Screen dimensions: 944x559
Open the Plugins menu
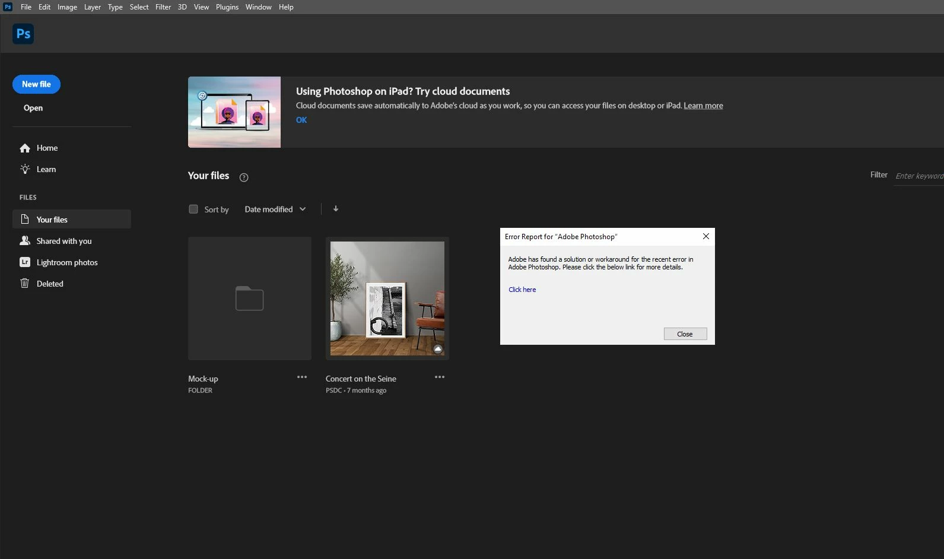pyautogui.click(x=227, y=7)
